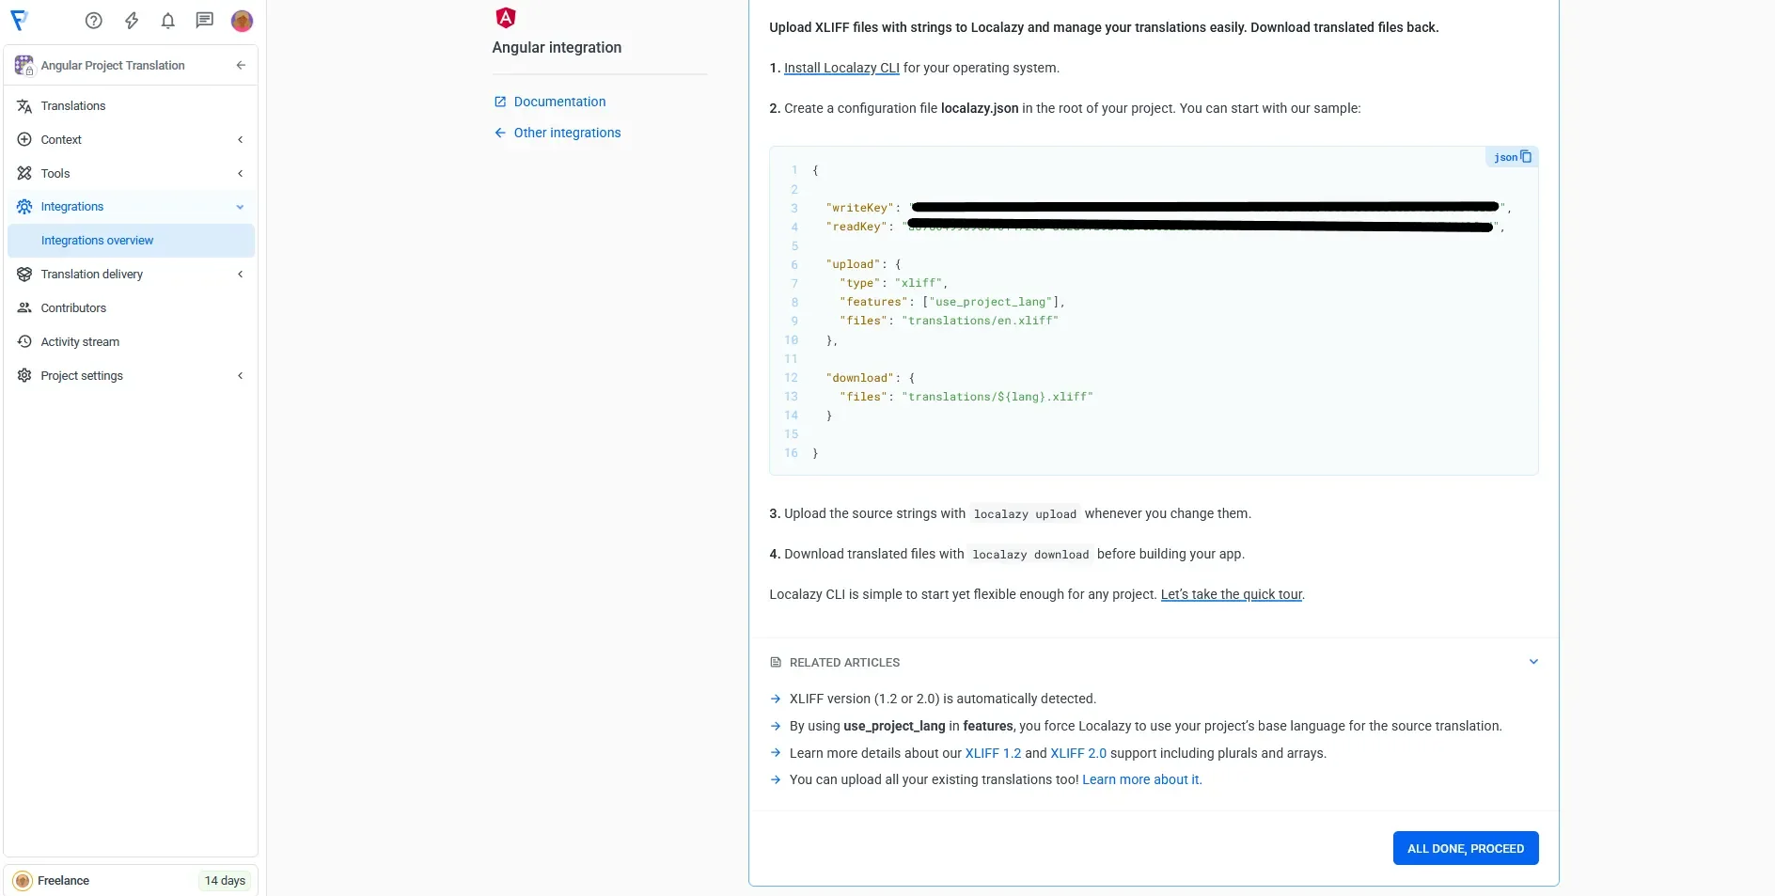The height and width of the screenshot is (896, 1775).
Task: Select Integrations overview menu item
Action: coord(97,241)
